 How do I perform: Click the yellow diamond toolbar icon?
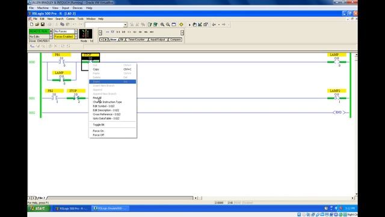(x=181, y=25)
